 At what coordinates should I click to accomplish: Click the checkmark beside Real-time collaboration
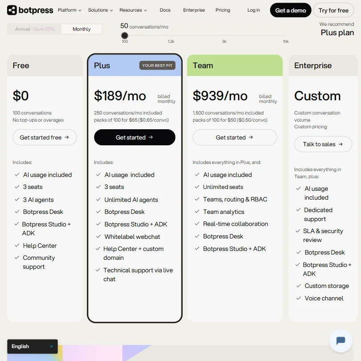(197, 224)
